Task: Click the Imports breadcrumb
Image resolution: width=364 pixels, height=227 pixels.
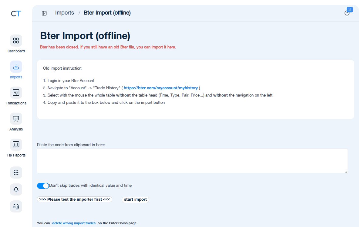Action: pos(65,13)
